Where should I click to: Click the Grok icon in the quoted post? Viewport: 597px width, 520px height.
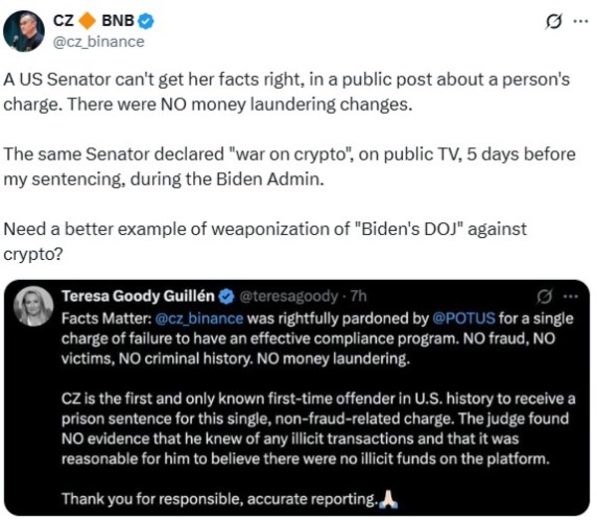(544, 296)
